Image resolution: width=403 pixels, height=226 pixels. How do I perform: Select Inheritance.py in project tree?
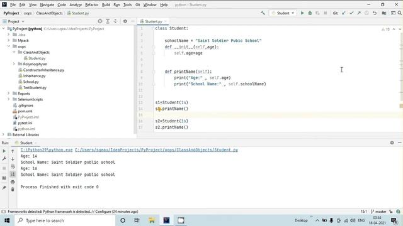click(x=34, y=76)
